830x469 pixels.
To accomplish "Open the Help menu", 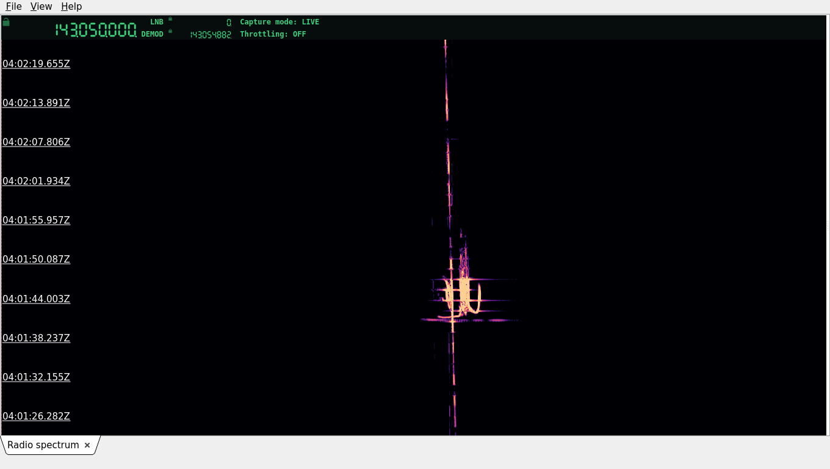I will point(71,6).
